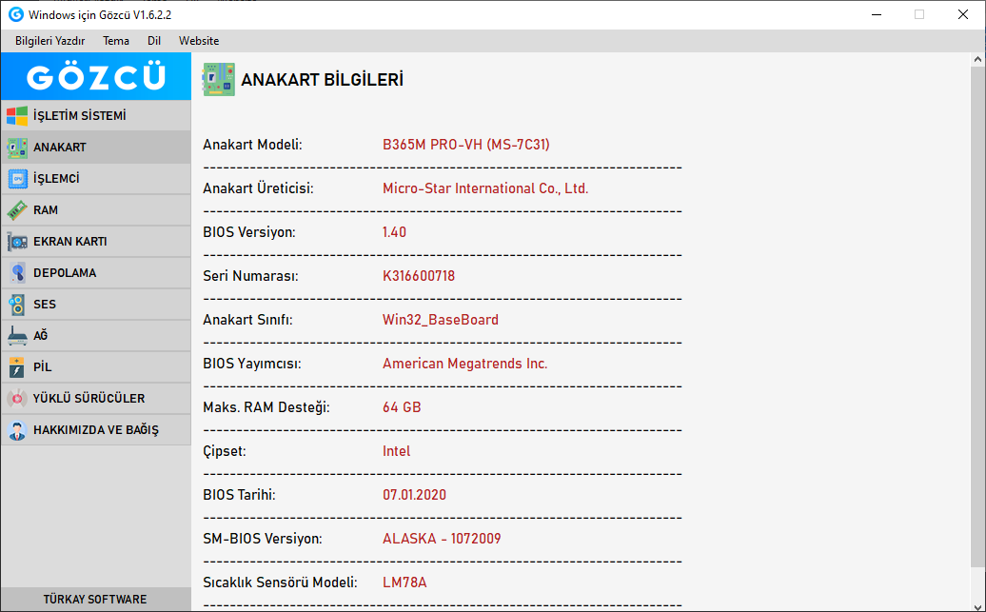Click the Sıcaklık Sensörü Modeli: label
The height and width of the screenshot is (612, 986).
[x=280, y=582]
